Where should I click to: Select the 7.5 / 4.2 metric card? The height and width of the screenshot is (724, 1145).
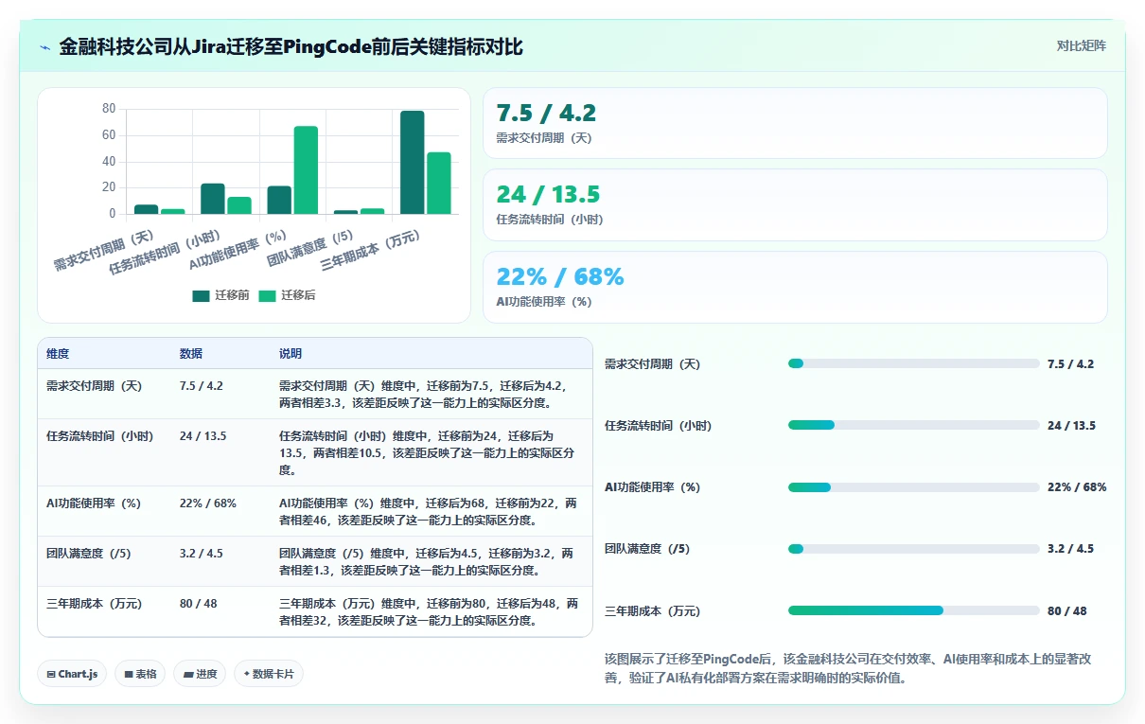795,123
